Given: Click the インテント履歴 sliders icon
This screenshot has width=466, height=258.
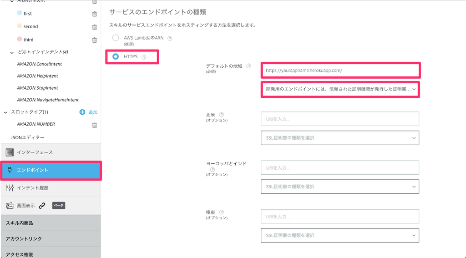Looking at the screenshot, I should 10,188.
